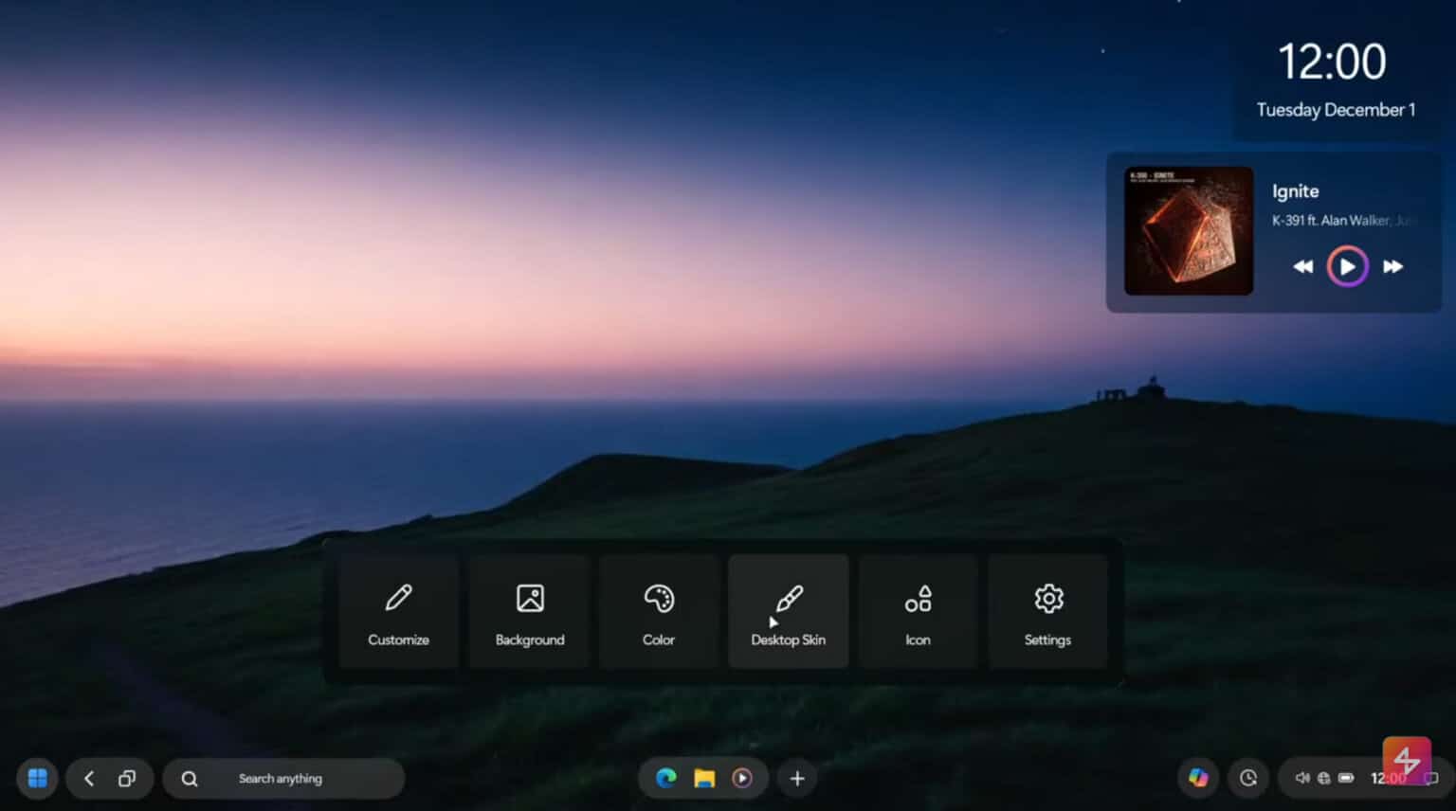Screen dimensions: 1456x811
Task: Open the Icon customization panel
Action: [x=918, y=599]
